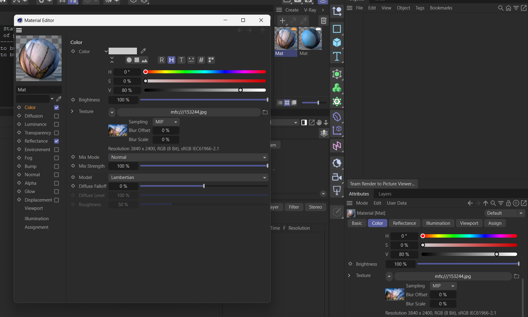Expand the Texture parameter in Attributes panel

coord(349,275)
